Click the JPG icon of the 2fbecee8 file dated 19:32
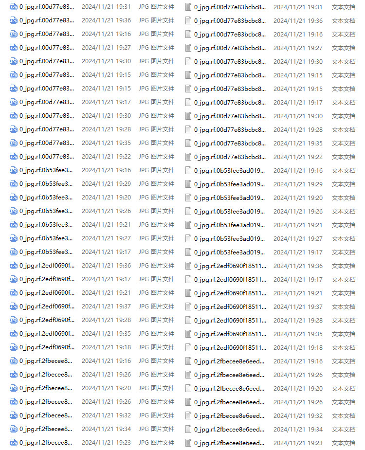Screen dimensions: 365x450 [x=14, y=415]
